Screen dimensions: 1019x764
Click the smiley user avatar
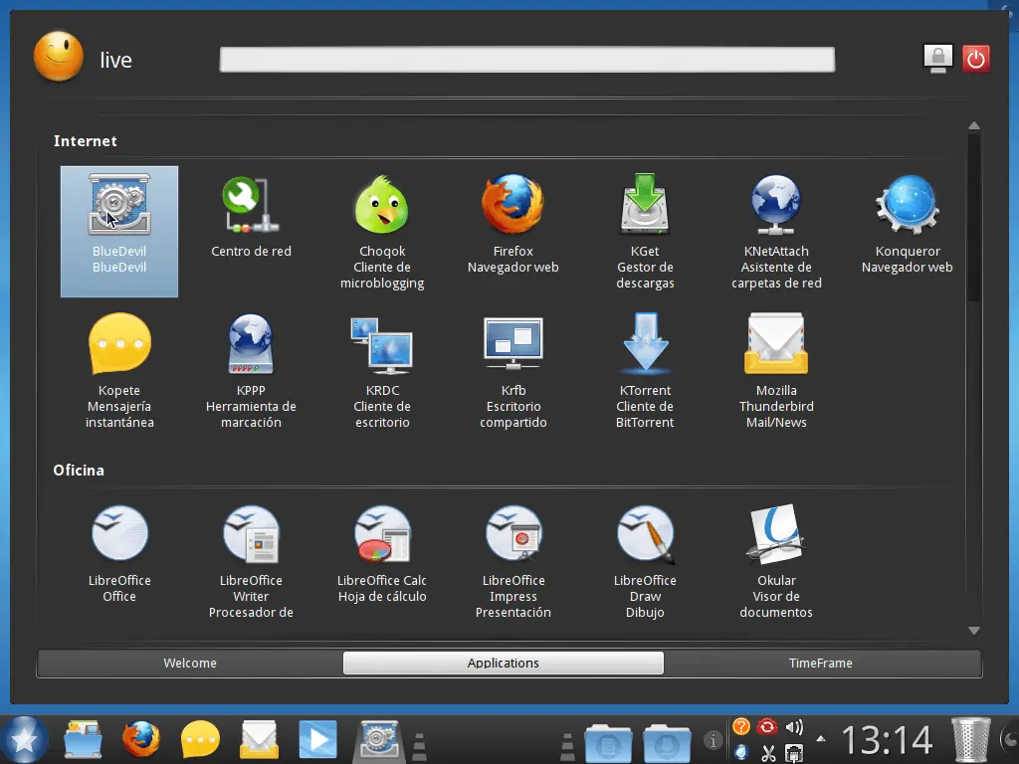point(59,57)
